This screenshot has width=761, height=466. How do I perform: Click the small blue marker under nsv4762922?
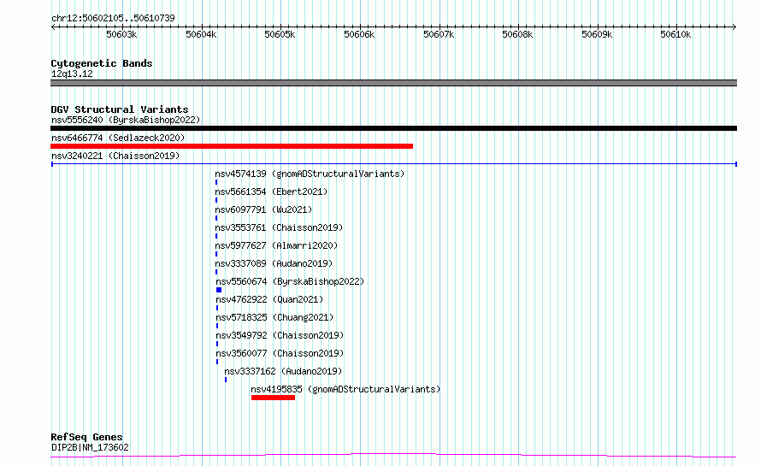(217, 308)
